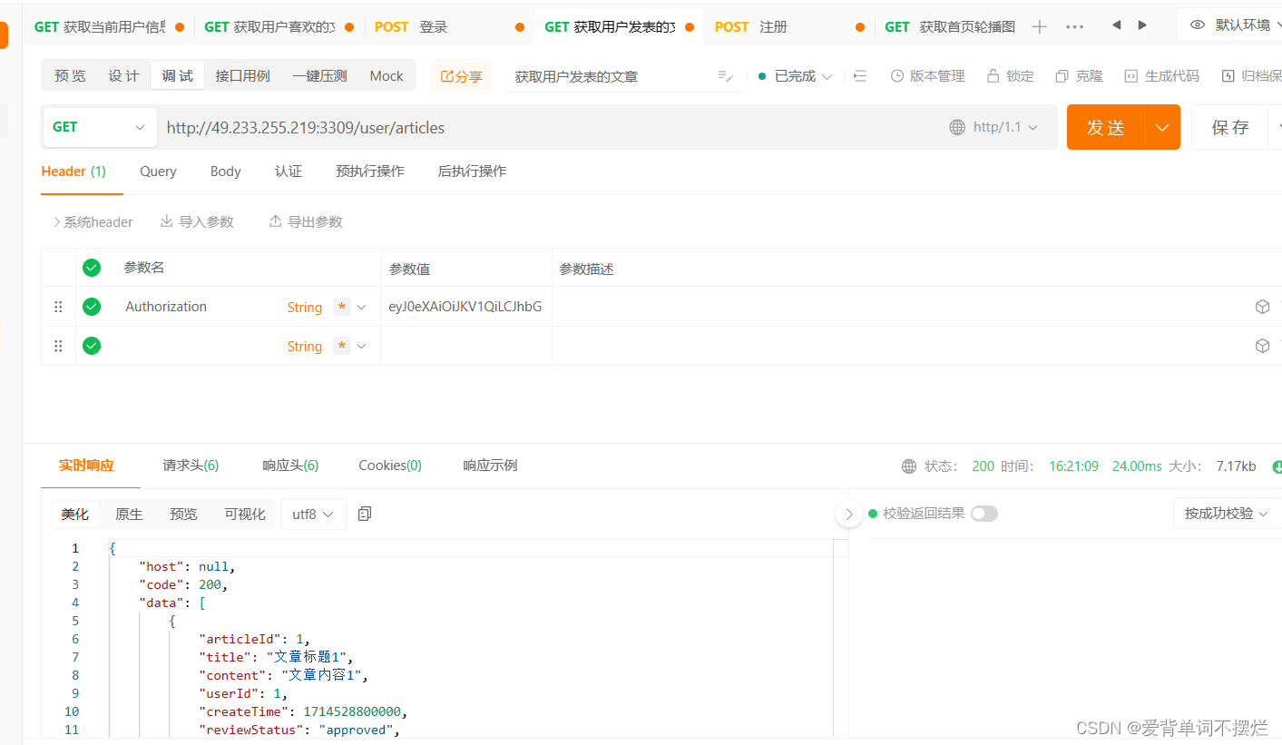Image resolution: width=1282 pixels, height=745 pixels.
Task: Uncheck the Authorization parameter checkbox
Action: (x=92, y=307)
